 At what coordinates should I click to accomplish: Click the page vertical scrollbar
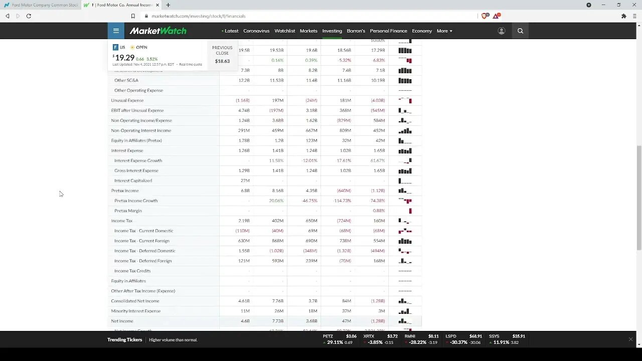click(x=638, y=198)
